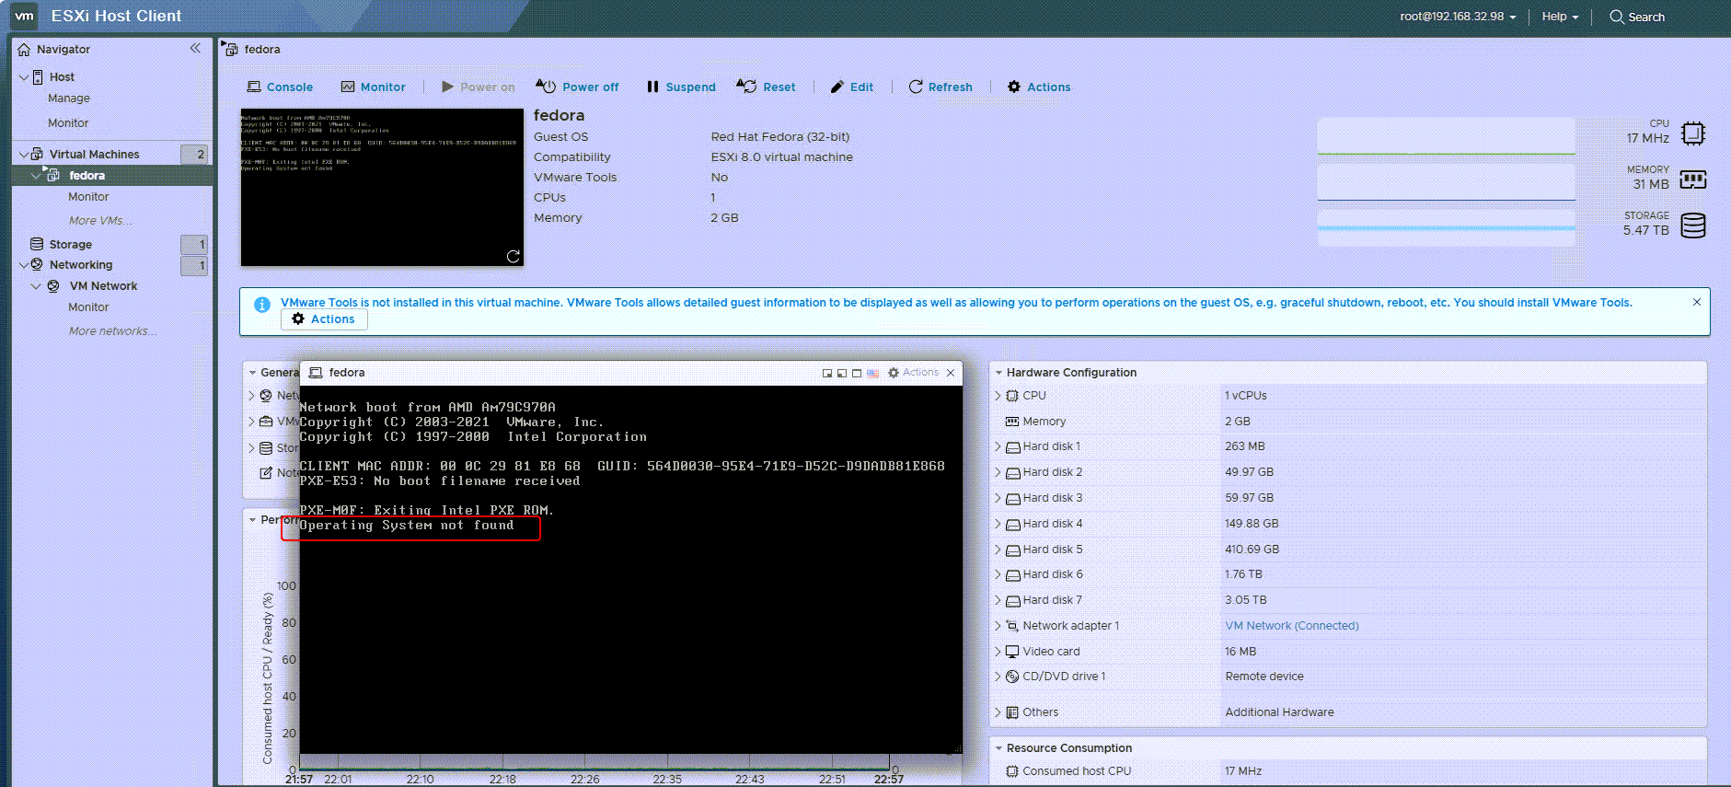Open keyboard layout flag icon in console
The height and width of the screenshot is (787, 1731).
pyautogui.click(x=872, y=373)
